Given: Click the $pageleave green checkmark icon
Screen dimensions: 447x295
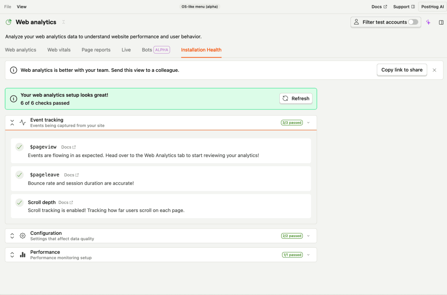Looking at the screenshot, I should [19, 175].
